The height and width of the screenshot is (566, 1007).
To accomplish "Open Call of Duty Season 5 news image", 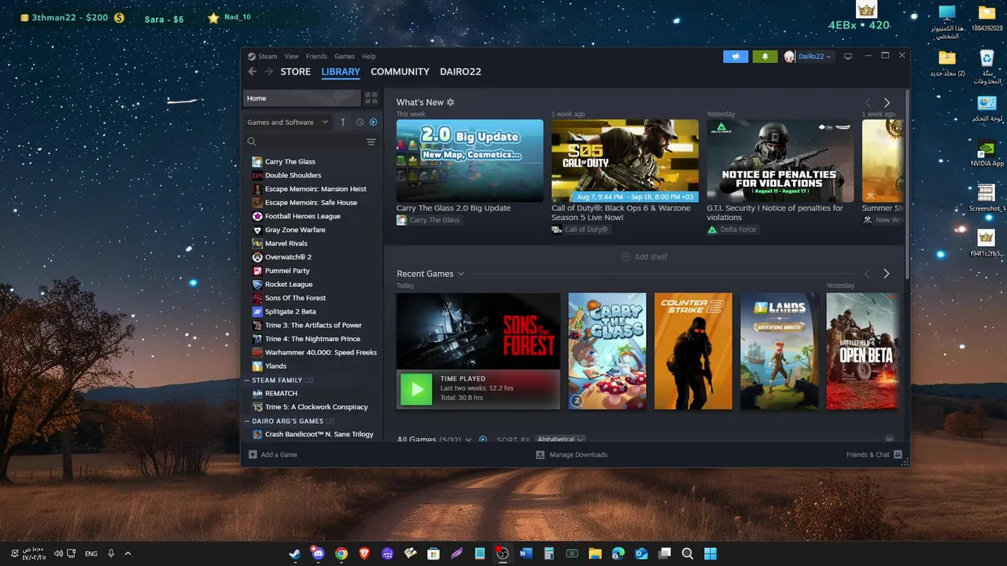I will tap(625, 160).
